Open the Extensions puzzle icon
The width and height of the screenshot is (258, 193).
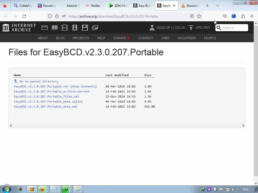[243, 16]
